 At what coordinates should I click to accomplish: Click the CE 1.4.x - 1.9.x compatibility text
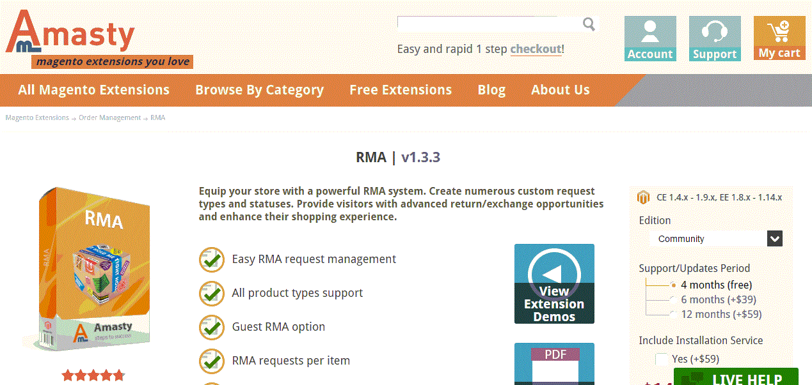coord(719,197)
